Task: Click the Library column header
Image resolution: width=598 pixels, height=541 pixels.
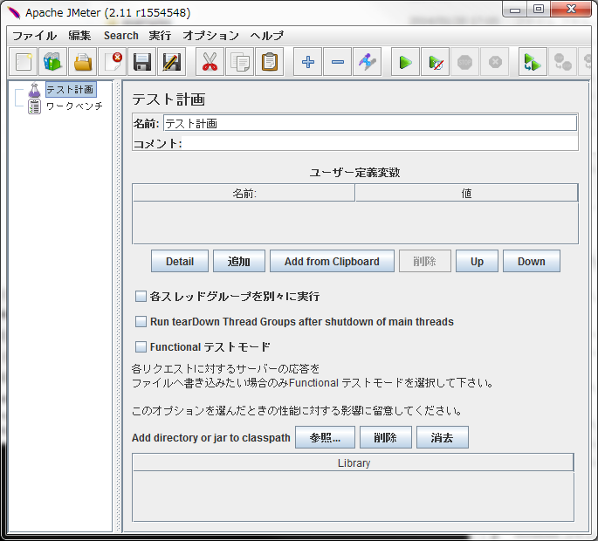Action: pyautogui.click(x=354, y=462)
